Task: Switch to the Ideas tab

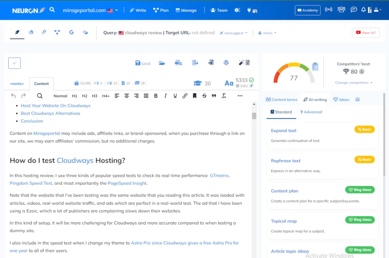Action: pyautogui.click(x=341, y=100)
